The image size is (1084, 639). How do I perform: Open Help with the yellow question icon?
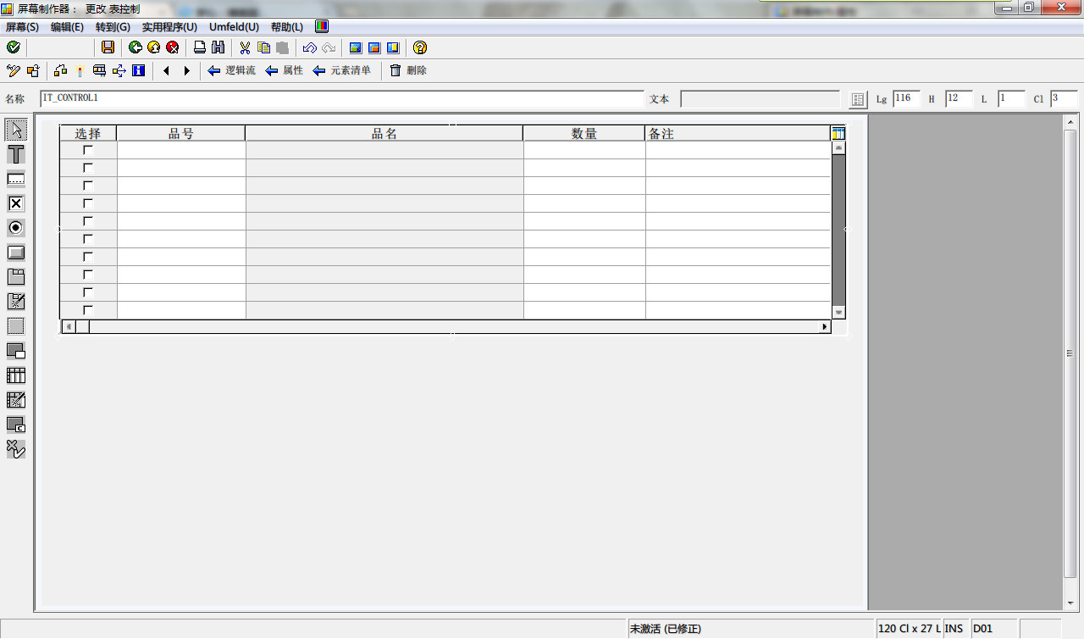point(420,47)
